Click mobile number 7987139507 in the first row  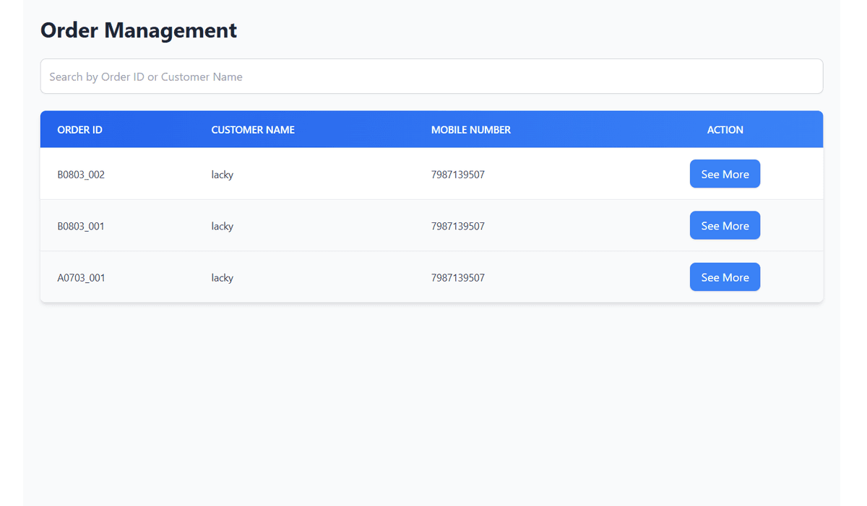(458, 174)
